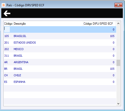Close the País - Código DIPJ/SPED ECF window

pos(118,5)
